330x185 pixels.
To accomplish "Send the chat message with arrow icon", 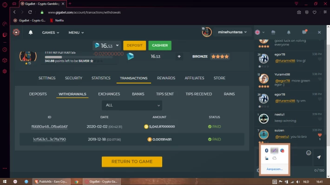I will tap(319, 157).
